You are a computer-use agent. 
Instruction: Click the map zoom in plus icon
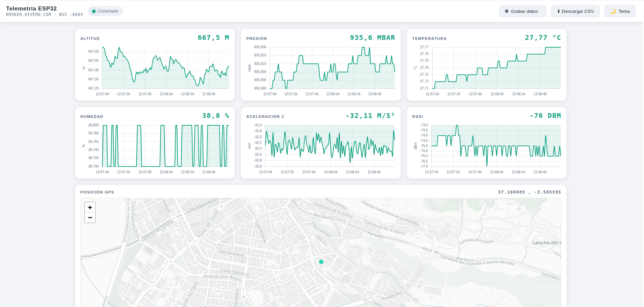(x=90, y=207)
